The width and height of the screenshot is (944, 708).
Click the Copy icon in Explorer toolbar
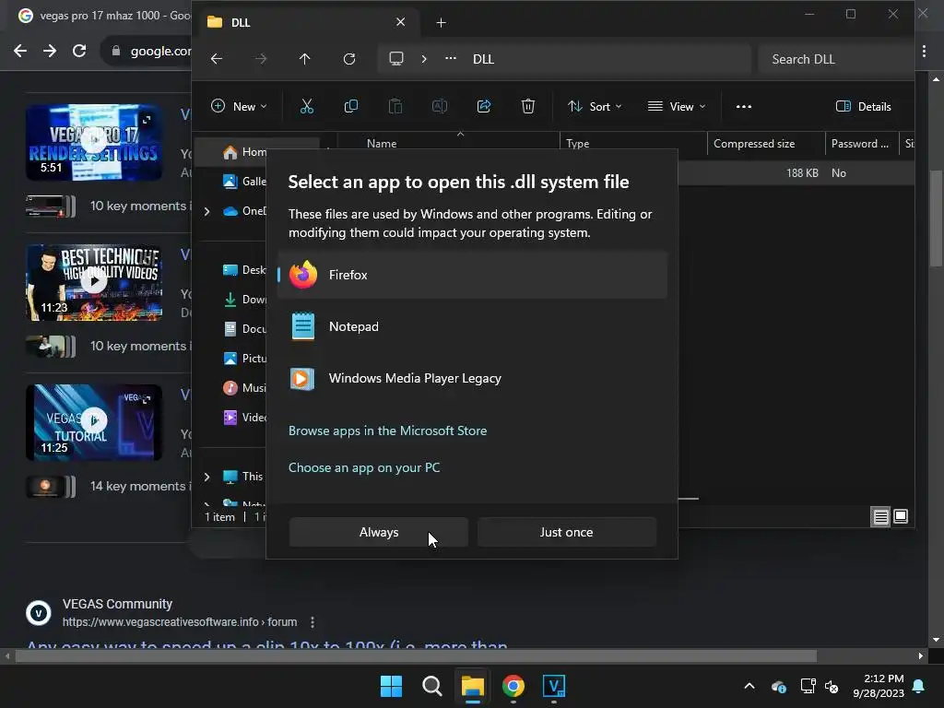click(351, 107)
